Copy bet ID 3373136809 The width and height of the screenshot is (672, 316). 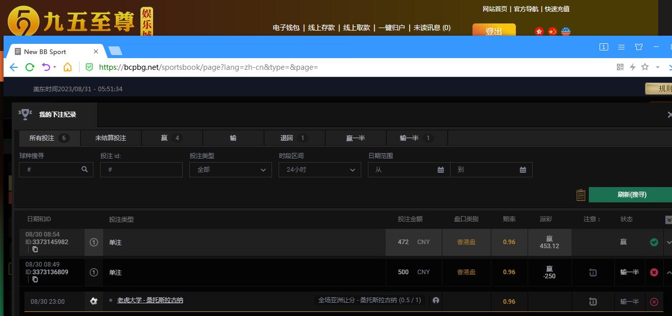[x=35, y=279]
